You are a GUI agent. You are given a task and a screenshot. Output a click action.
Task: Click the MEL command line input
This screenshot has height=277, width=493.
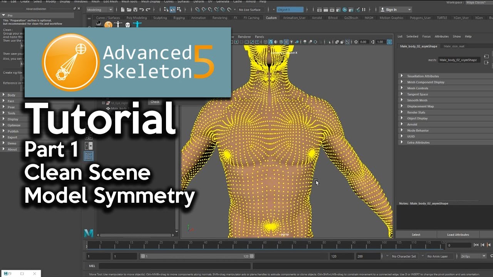(174, 266)
